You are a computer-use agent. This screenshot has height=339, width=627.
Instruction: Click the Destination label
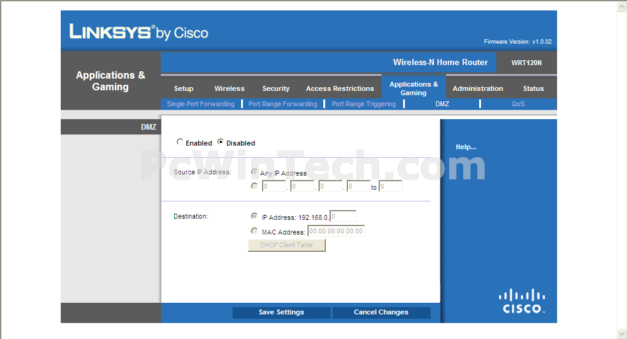[191, 216]
